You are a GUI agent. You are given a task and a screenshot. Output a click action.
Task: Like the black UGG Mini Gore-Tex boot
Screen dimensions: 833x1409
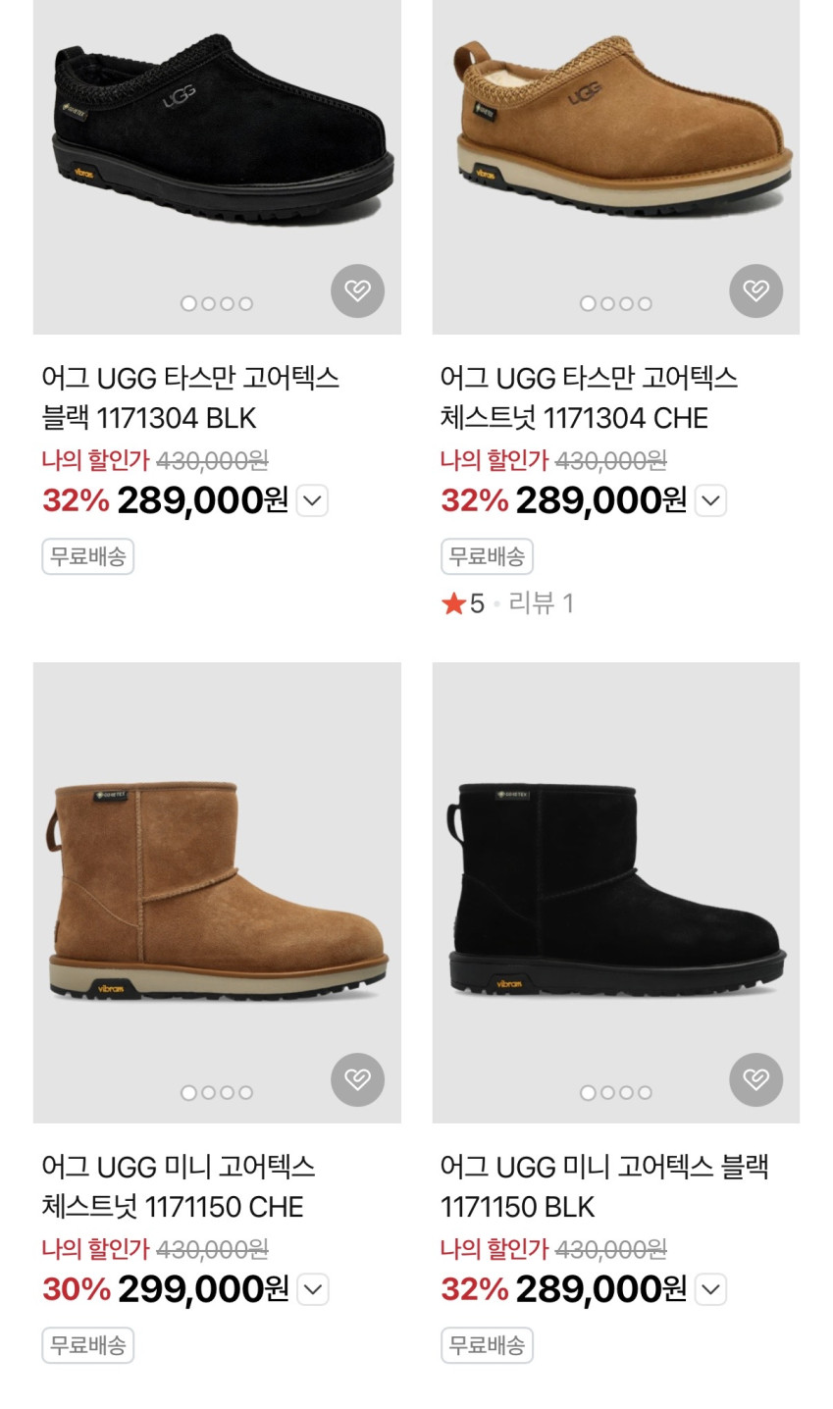[755, 1079]
